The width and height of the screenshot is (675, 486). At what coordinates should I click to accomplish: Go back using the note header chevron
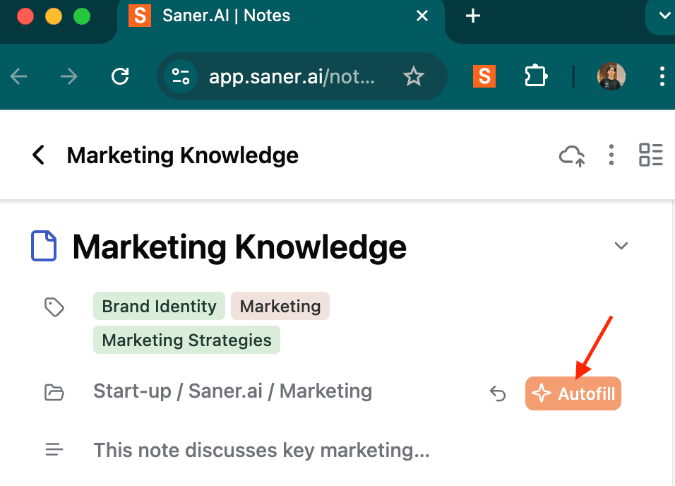pos(38,155)
